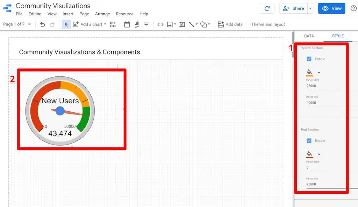
Task: Open Theme and layout settings
Action: [x=267, y=24]
